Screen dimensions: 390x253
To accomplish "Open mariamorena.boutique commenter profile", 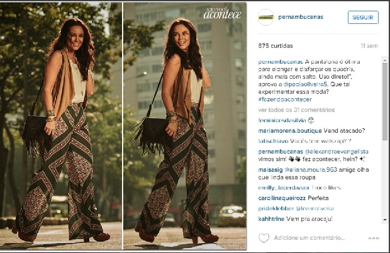I will (x=290, y=131).
